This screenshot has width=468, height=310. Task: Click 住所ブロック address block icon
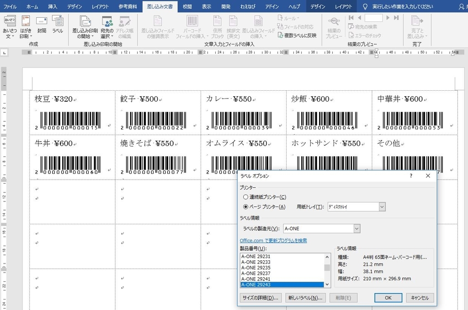(217, 27)
